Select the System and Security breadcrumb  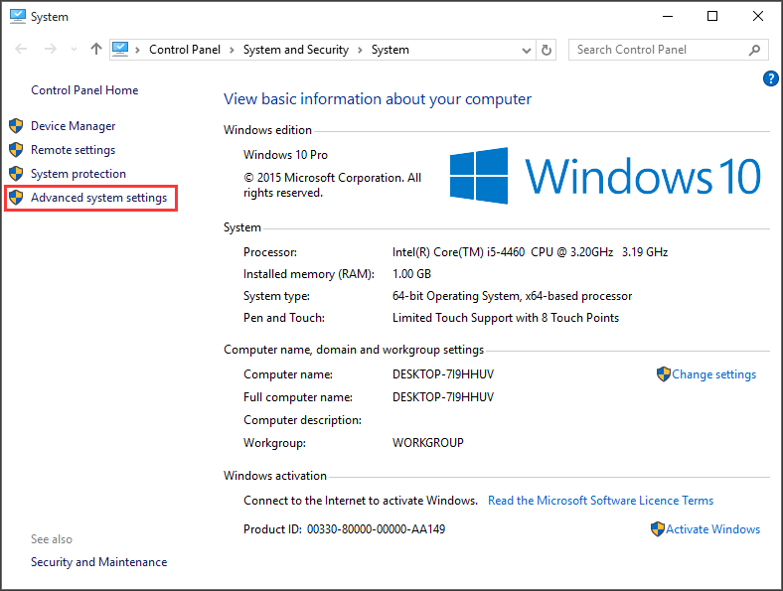click(x=295, y=50)
